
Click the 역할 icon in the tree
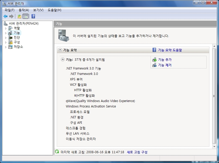[x=10, y=28]
